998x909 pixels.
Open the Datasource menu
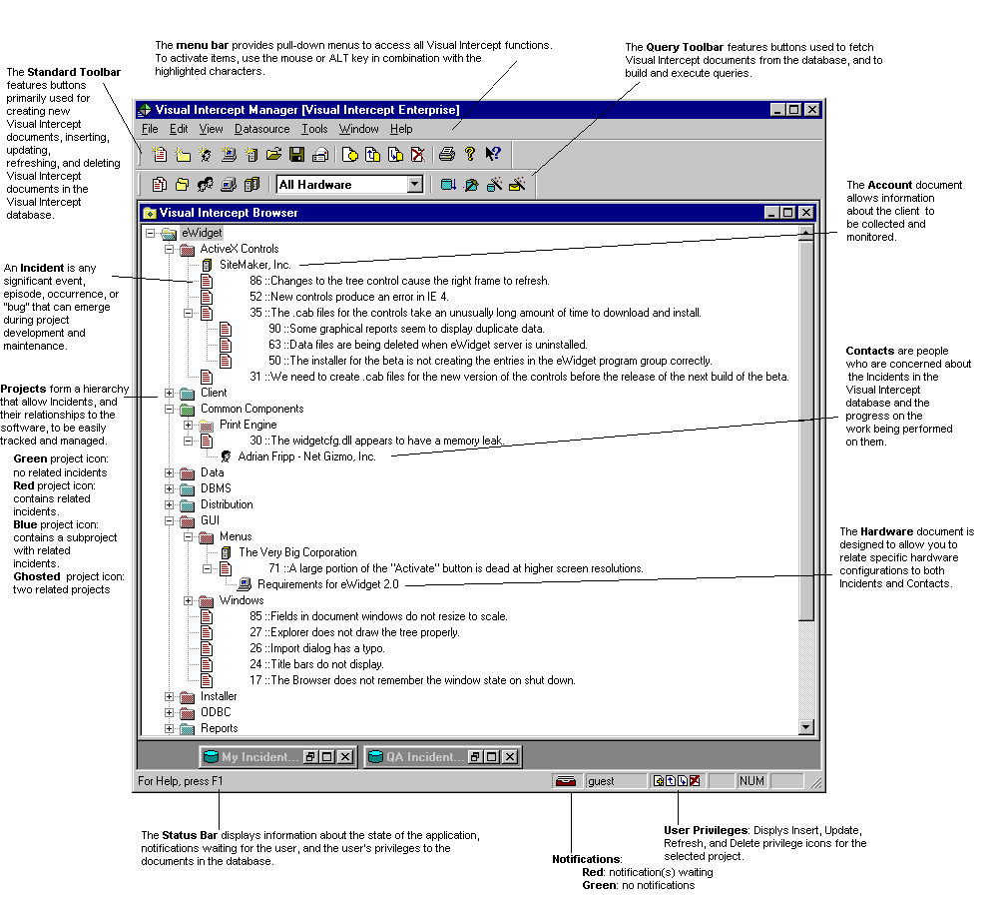(261, 129)
